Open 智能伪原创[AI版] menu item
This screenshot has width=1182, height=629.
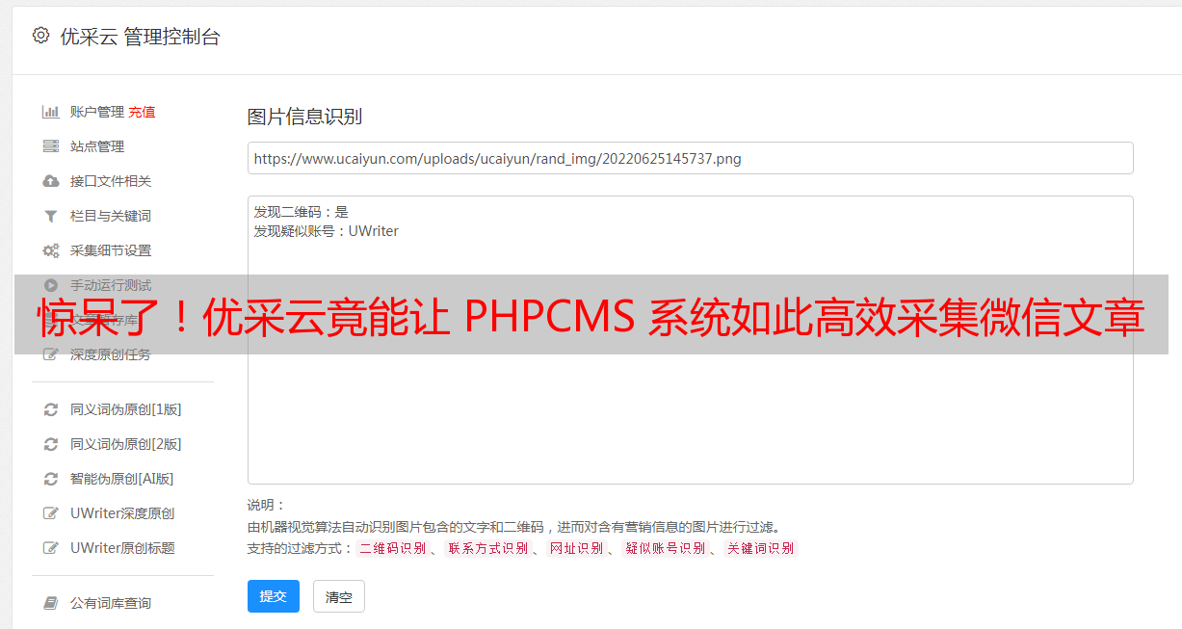coord(122,479)
